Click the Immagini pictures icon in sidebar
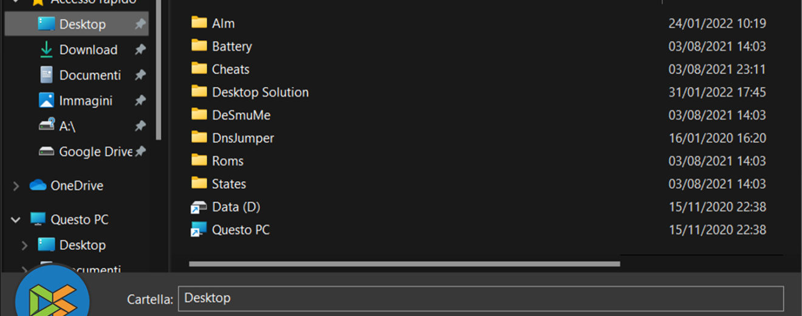 (x=46, y=101)
